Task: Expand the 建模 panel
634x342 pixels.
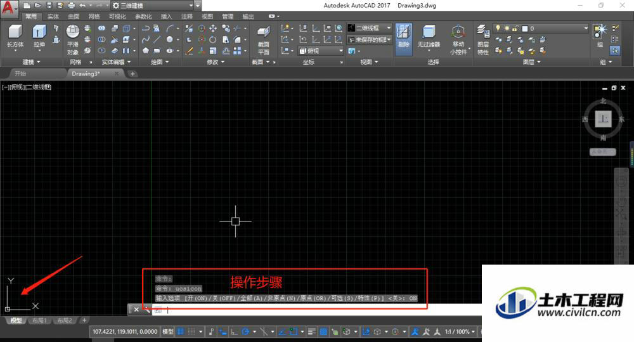Action: [32, 62]
